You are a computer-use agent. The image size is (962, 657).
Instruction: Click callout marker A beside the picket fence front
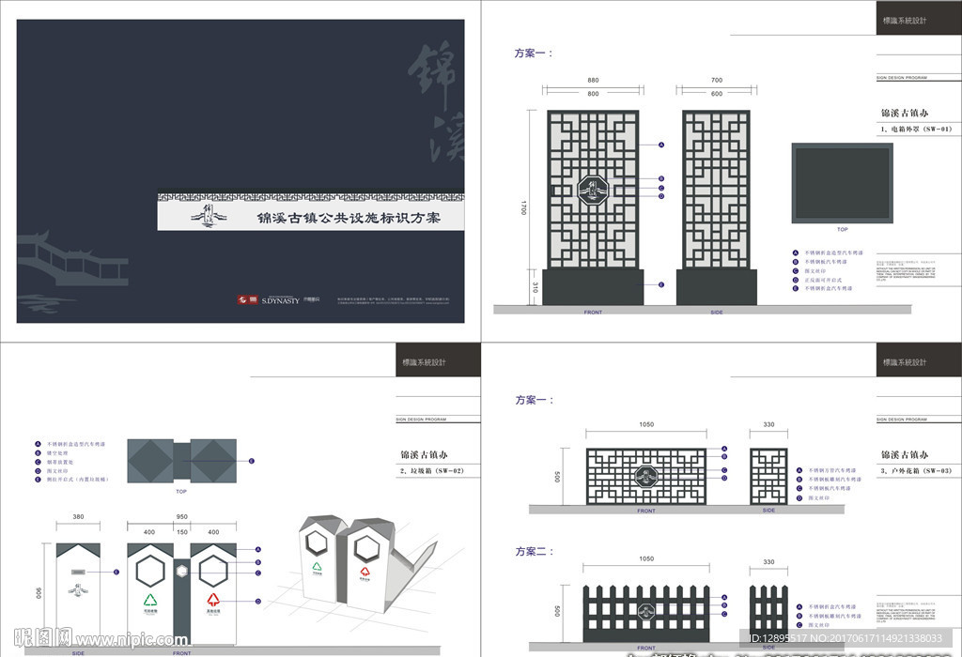point(724,597)
